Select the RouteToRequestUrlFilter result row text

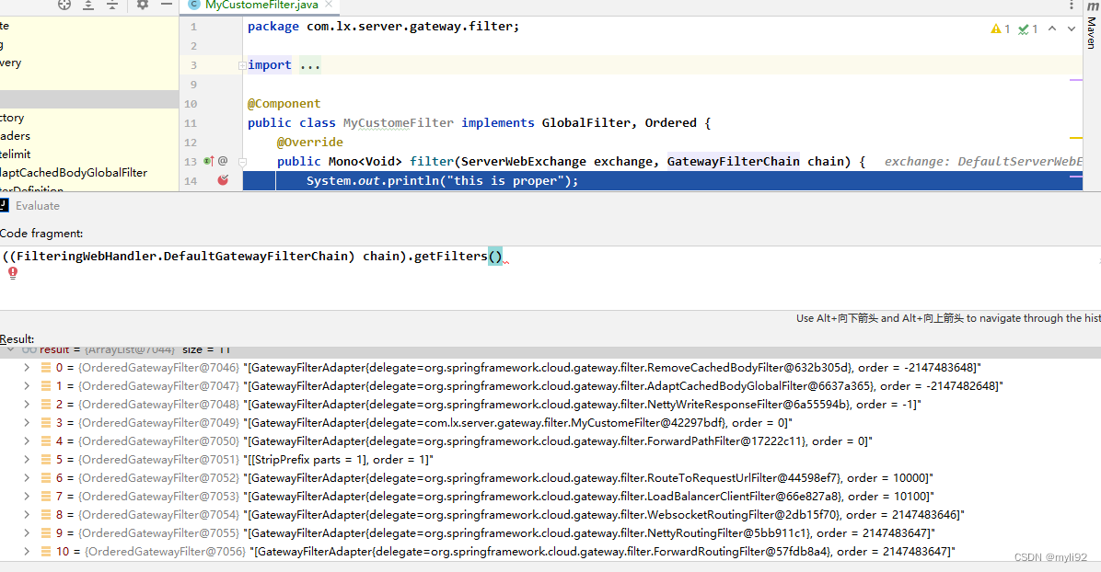(x=587, y=478)
